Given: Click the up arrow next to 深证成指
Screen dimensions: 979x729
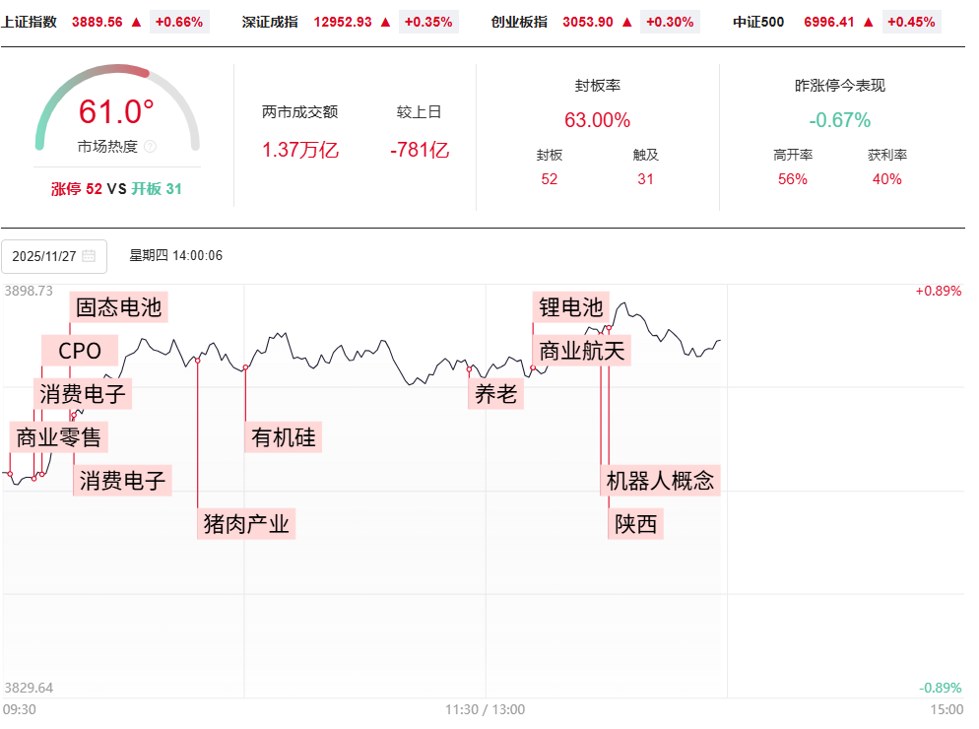Looking at the screenshot, I should (385, 22).
